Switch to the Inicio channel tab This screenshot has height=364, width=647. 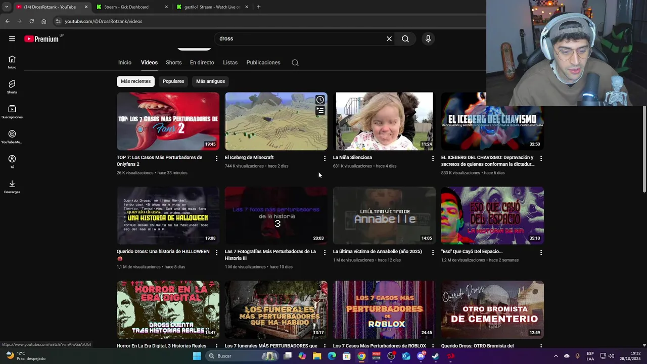click(125, 63)
